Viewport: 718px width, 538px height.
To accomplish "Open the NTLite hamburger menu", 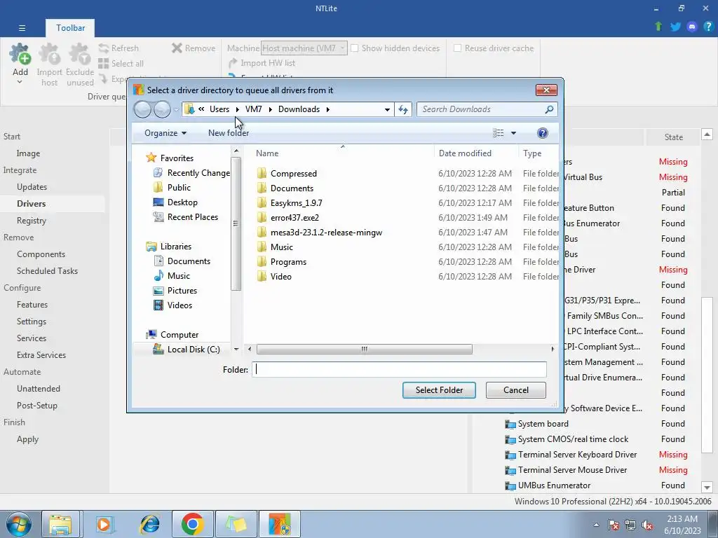I will 22,28.
